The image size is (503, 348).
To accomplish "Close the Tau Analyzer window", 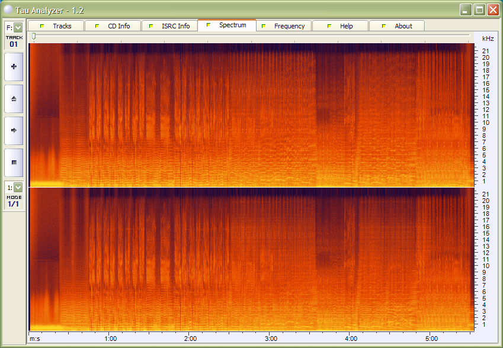I will [493, 10].
